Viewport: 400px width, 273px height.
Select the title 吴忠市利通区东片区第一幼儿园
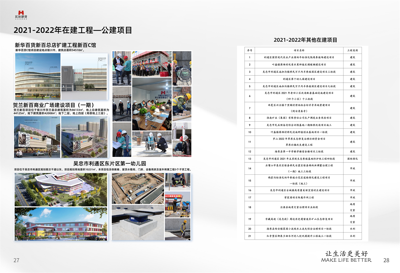(x=110, y=163)
